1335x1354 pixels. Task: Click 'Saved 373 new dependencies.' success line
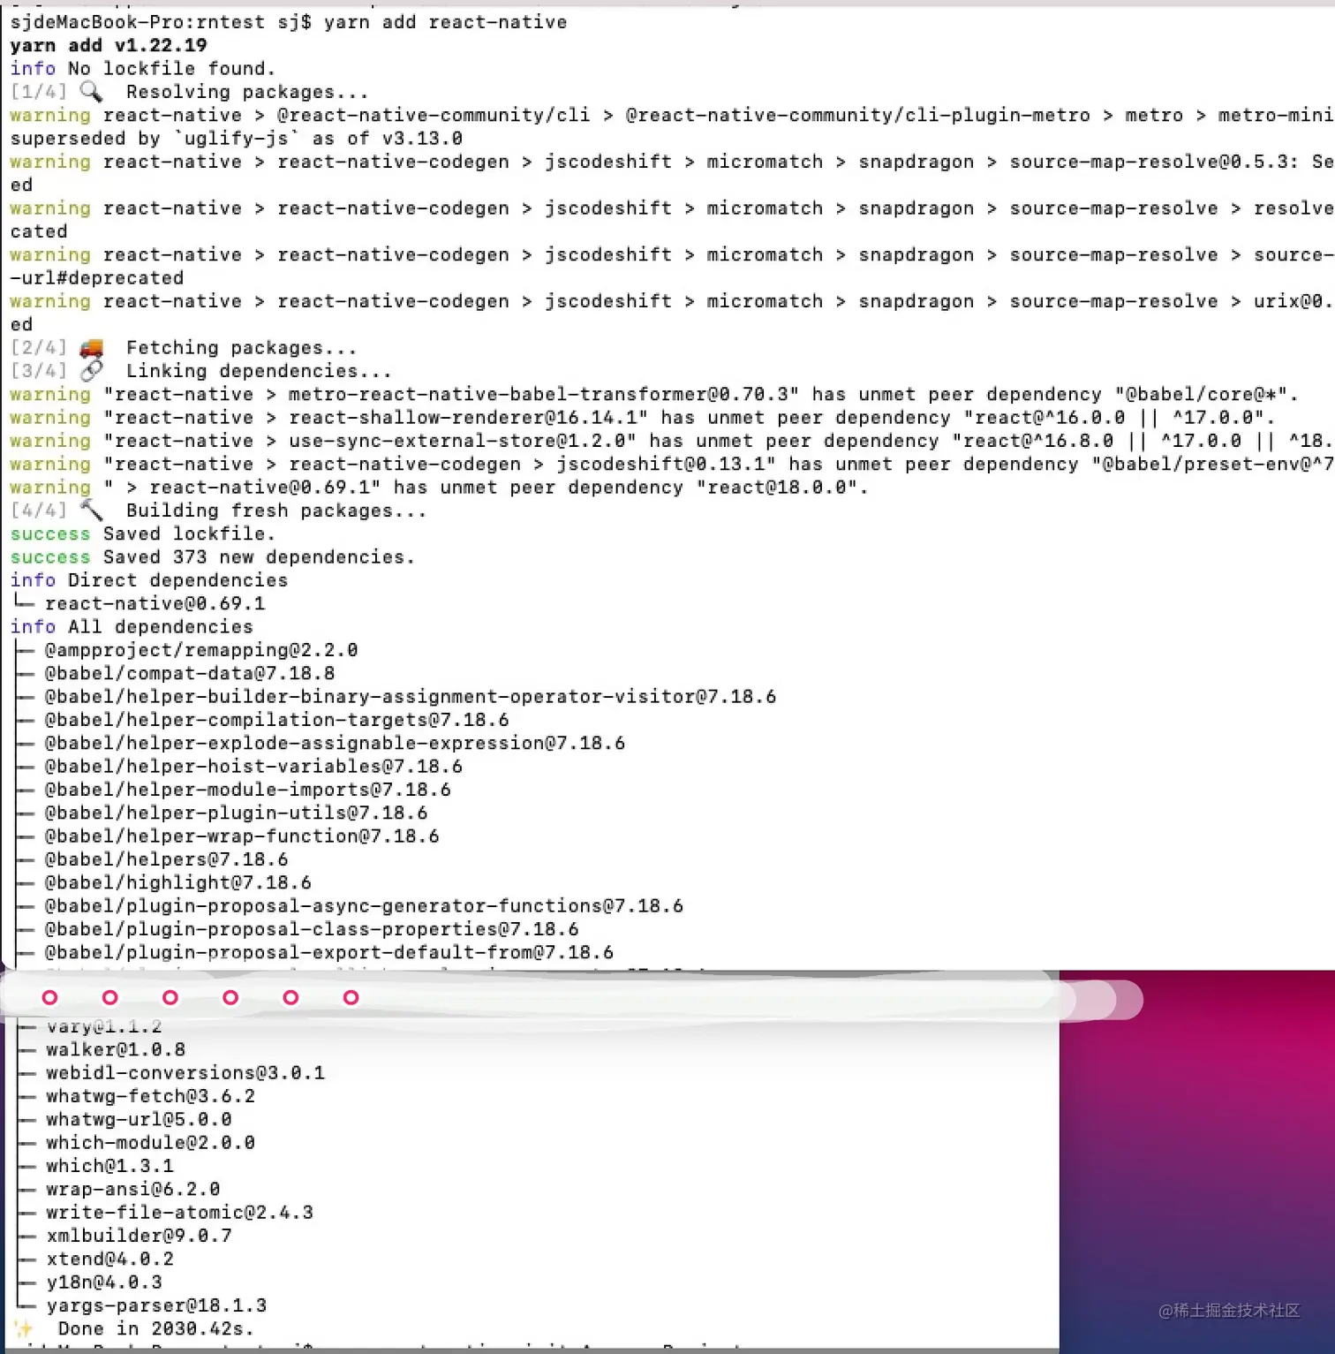[x=213, y=557]
